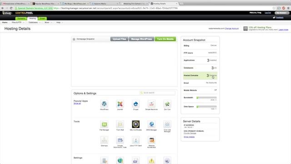Click the FTP Users snapshot row
Image resolution: width=291 pixels, height=164 pixels.
point(200,53)
